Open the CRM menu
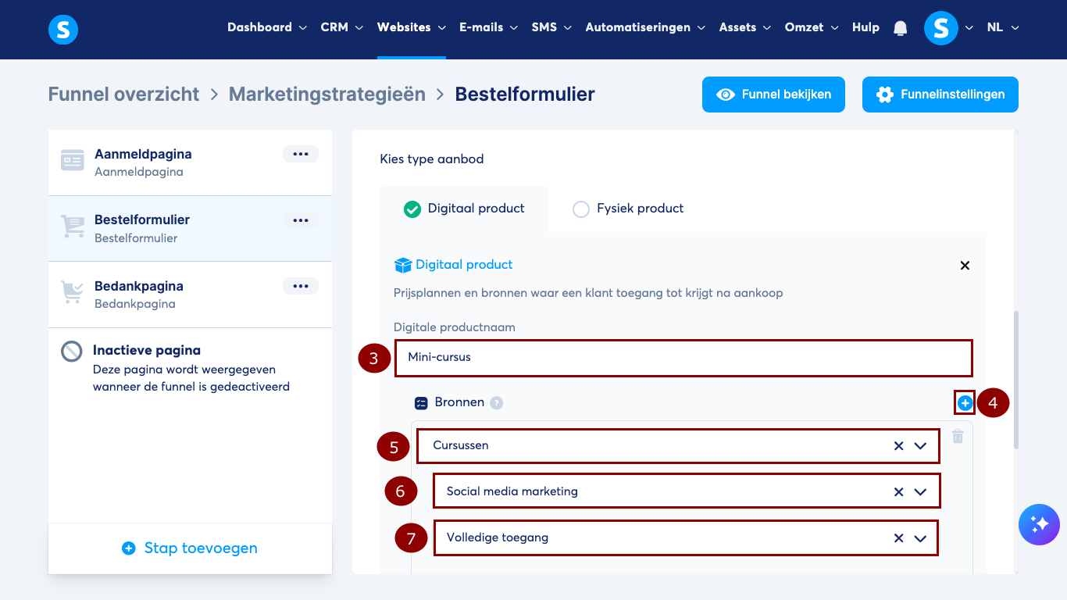This screenshot has width=1067, height=600. 342,27
